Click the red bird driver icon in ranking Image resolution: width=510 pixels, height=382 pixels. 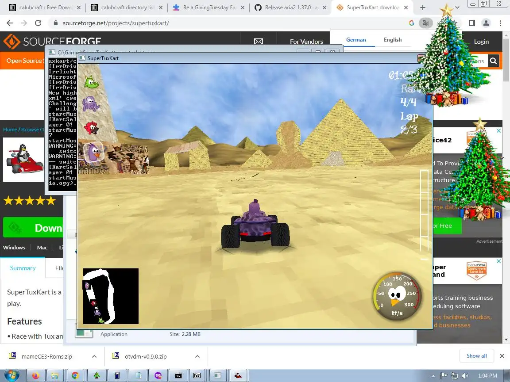pyautogui.click(x=91, y=128)
